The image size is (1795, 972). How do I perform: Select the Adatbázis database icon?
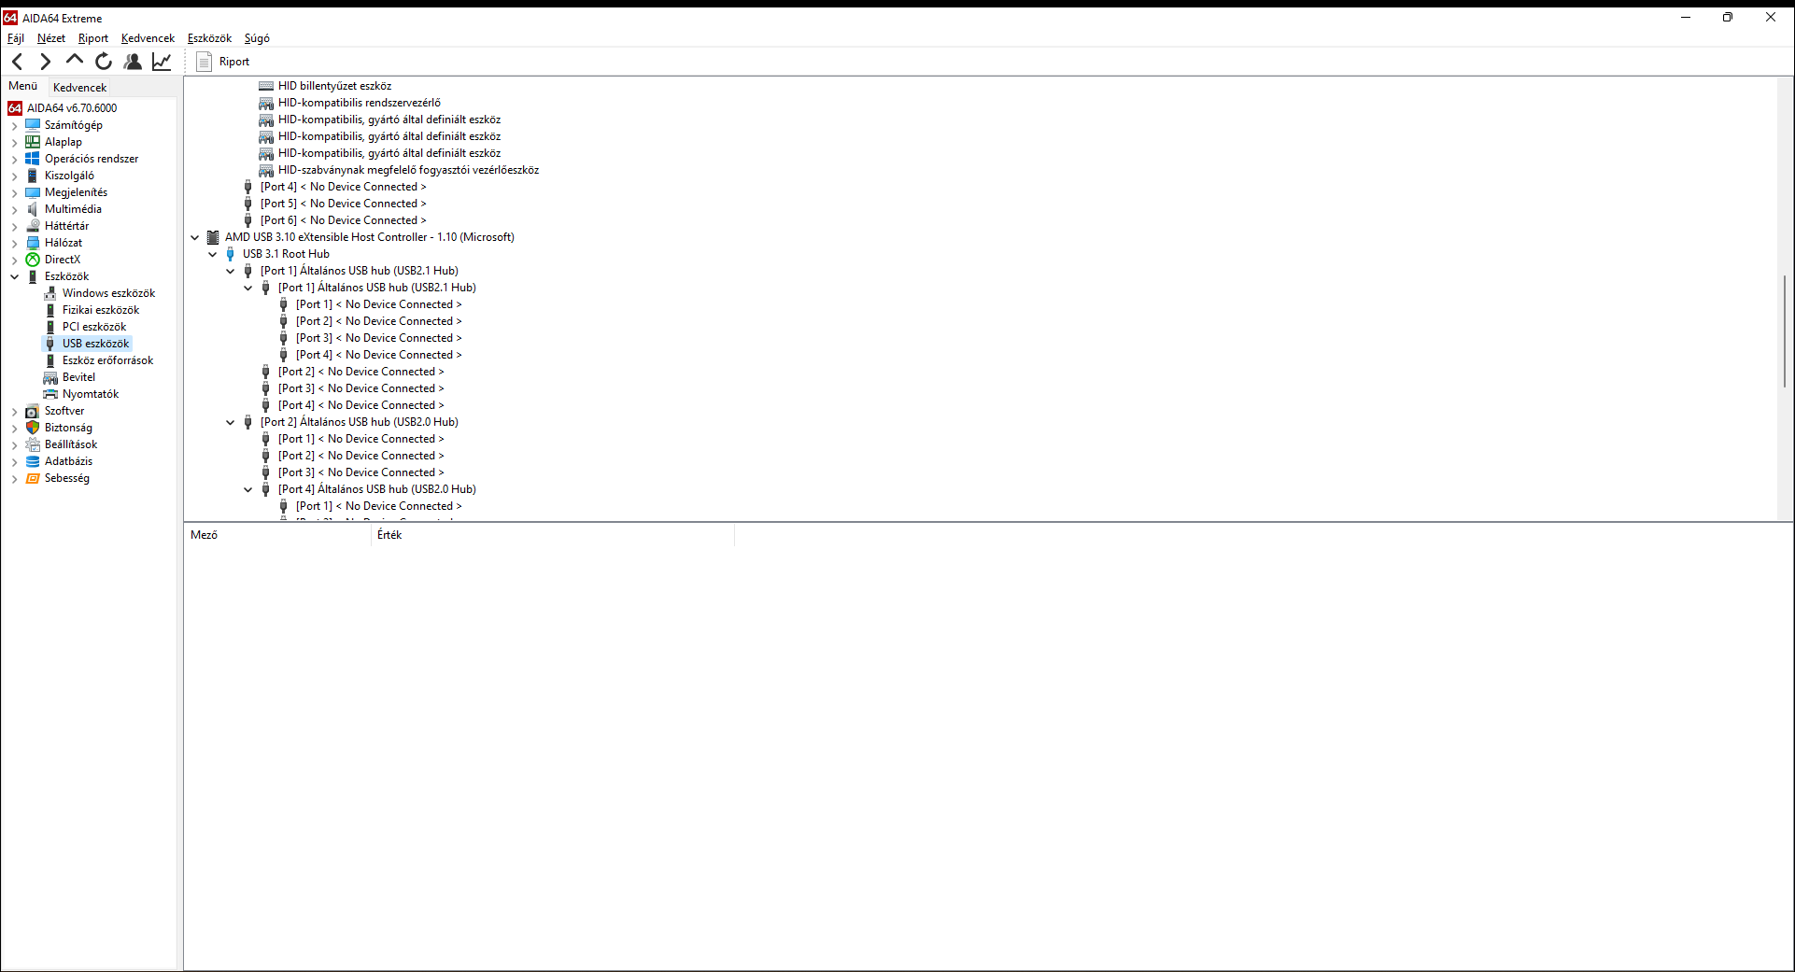33,461
